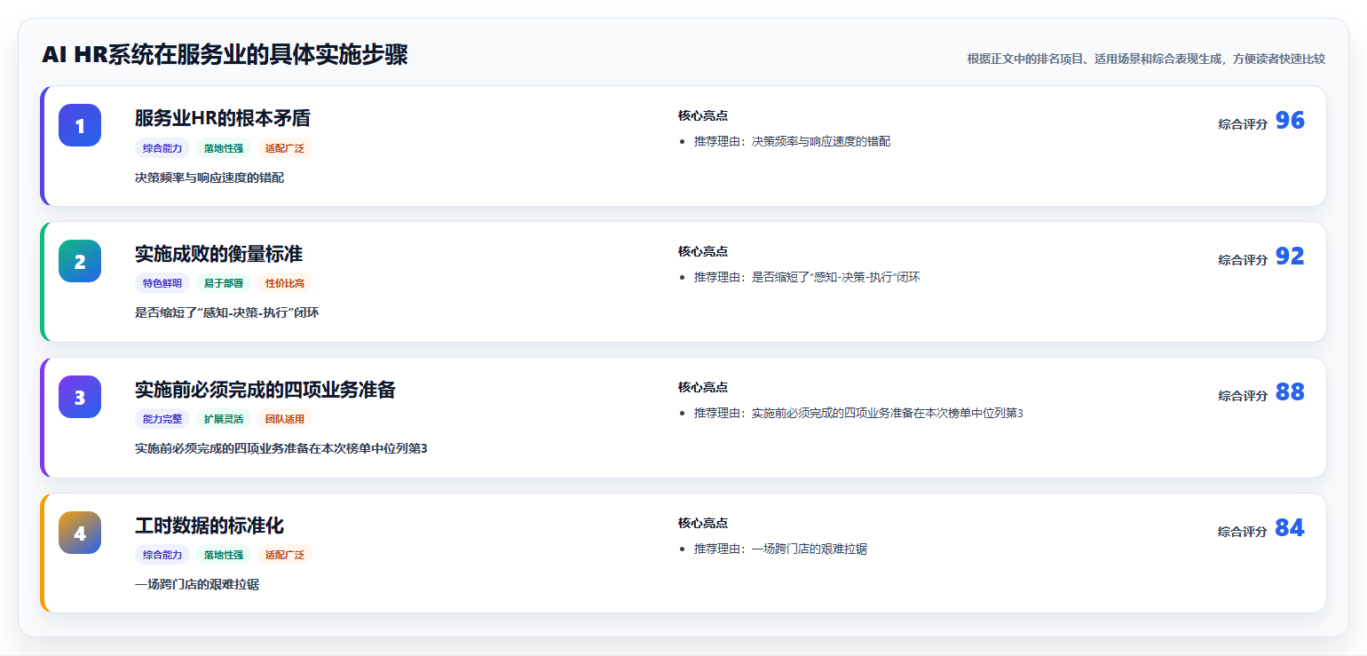1367x656 pixels.
Task: Click the score value 96
Action: click(x=1290, y=121)
